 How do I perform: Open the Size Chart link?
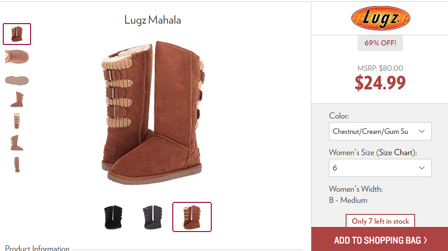tap(396, 152)
